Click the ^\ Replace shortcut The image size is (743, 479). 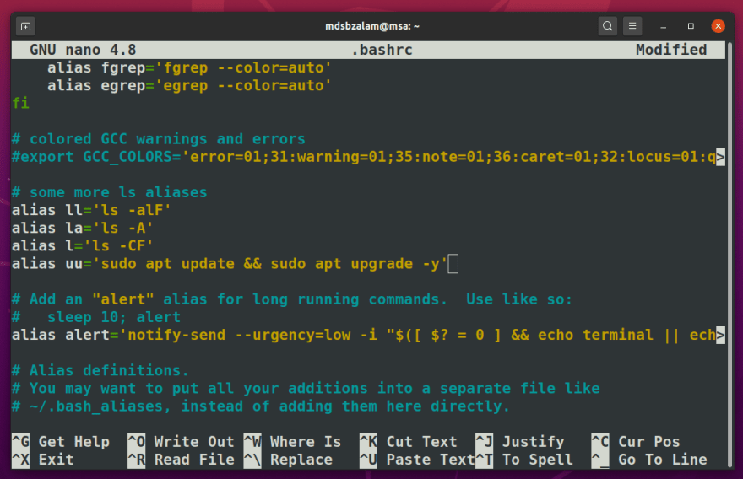[288, 460]
